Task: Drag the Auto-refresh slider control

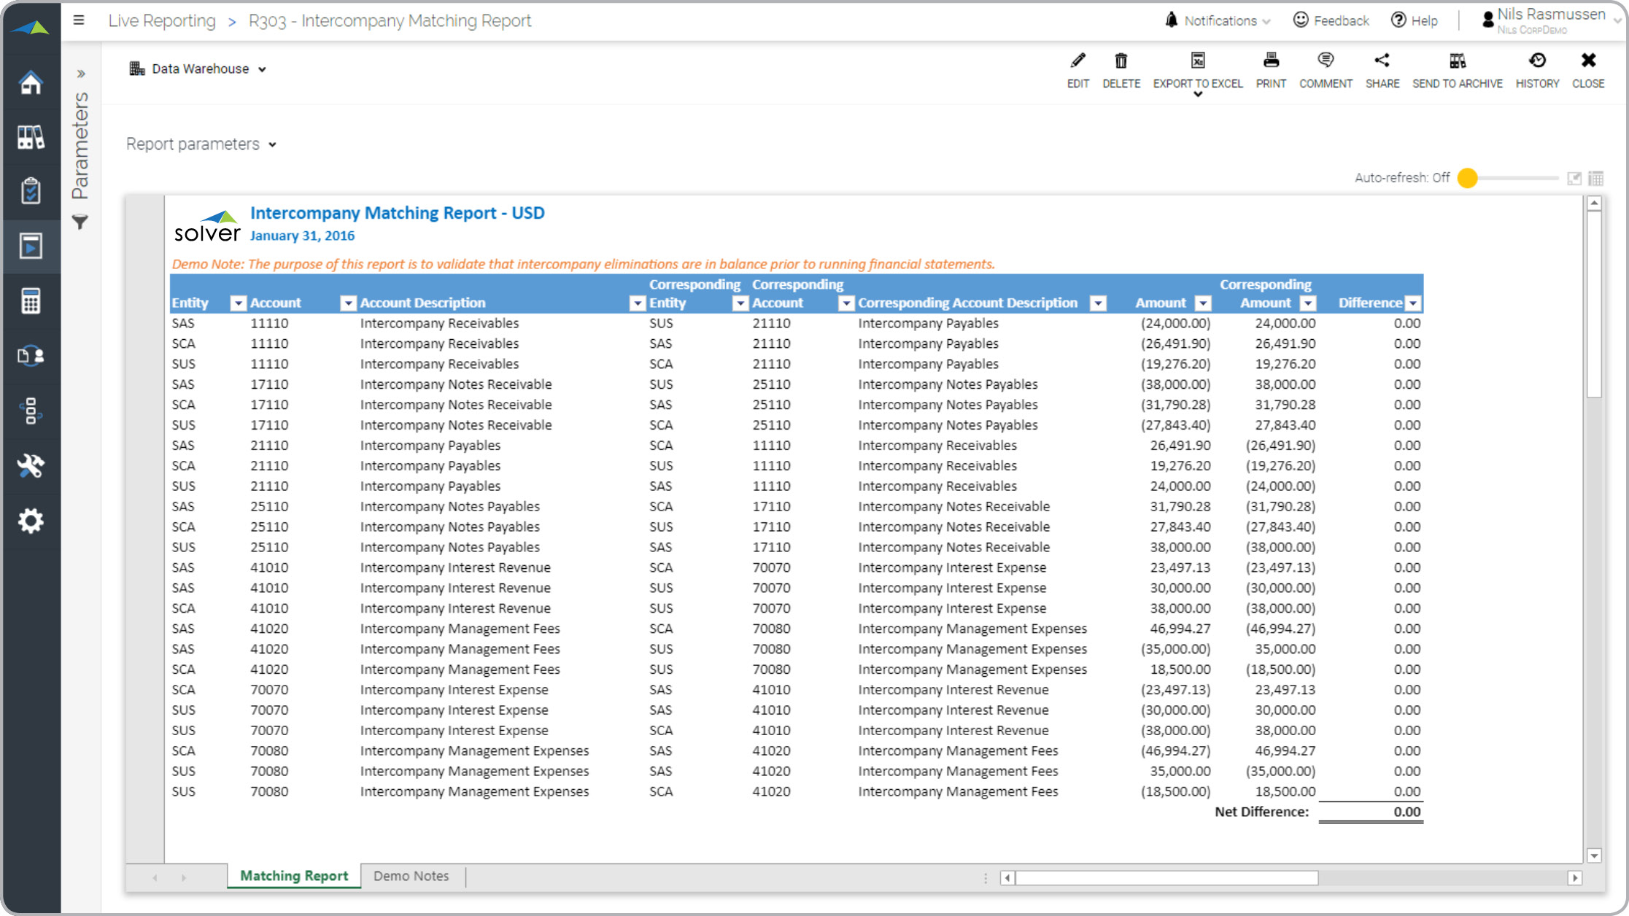Action: (1468, 178)
